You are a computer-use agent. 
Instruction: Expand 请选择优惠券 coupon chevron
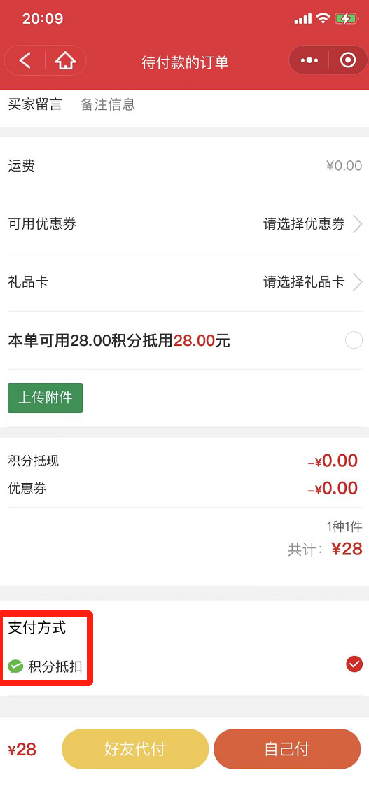(357, 224)
